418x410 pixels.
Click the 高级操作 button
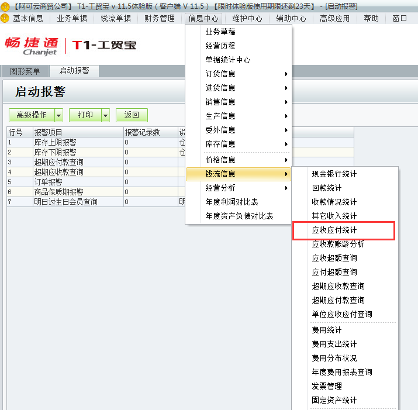(32, 115)
